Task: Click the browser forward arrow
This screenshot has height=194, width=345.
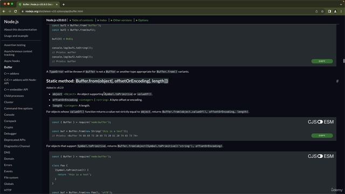Action: (10, 11)
